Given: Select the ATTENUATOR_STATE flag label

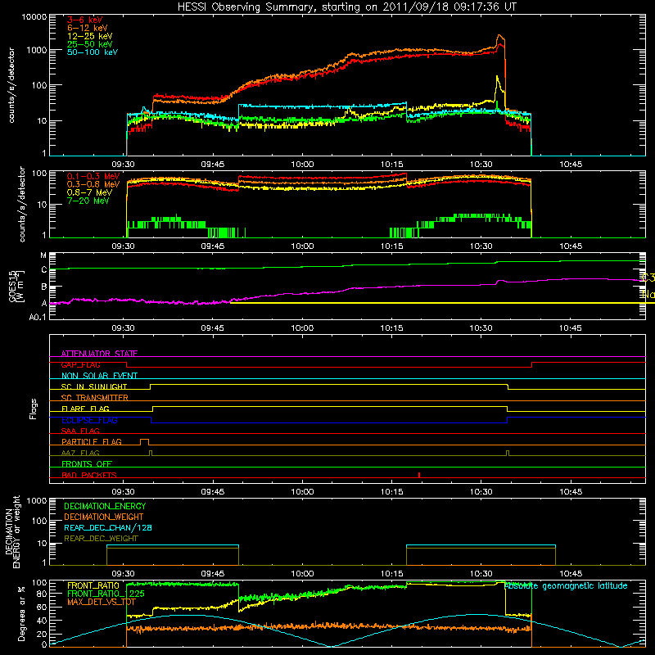Looking at the screenshot, I should click(x=99, y=354).
